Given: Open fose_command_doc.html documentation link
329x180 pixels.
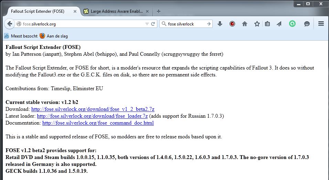Looking at the screenshot, I should click(98, 123).
